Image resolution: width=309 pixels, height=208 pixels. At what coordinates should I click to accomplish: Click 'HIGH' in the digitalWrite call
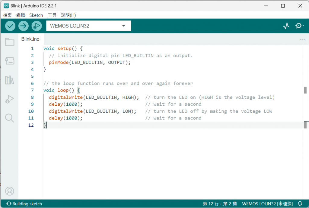pos(128,97)
